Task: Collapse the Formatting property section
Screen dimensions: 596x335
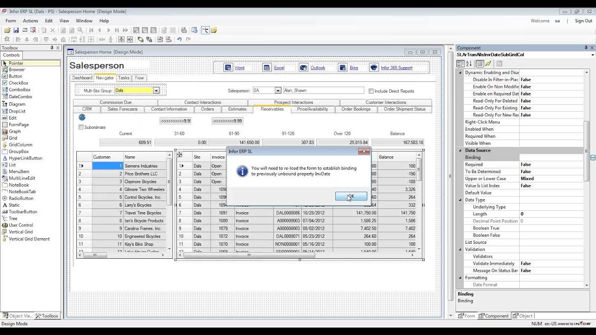Action: click(x=461, y=278)
